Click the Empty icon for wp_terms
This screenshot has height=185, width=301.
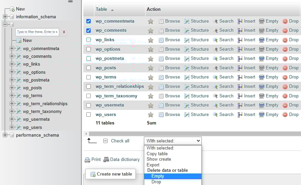tap(262, 77)
